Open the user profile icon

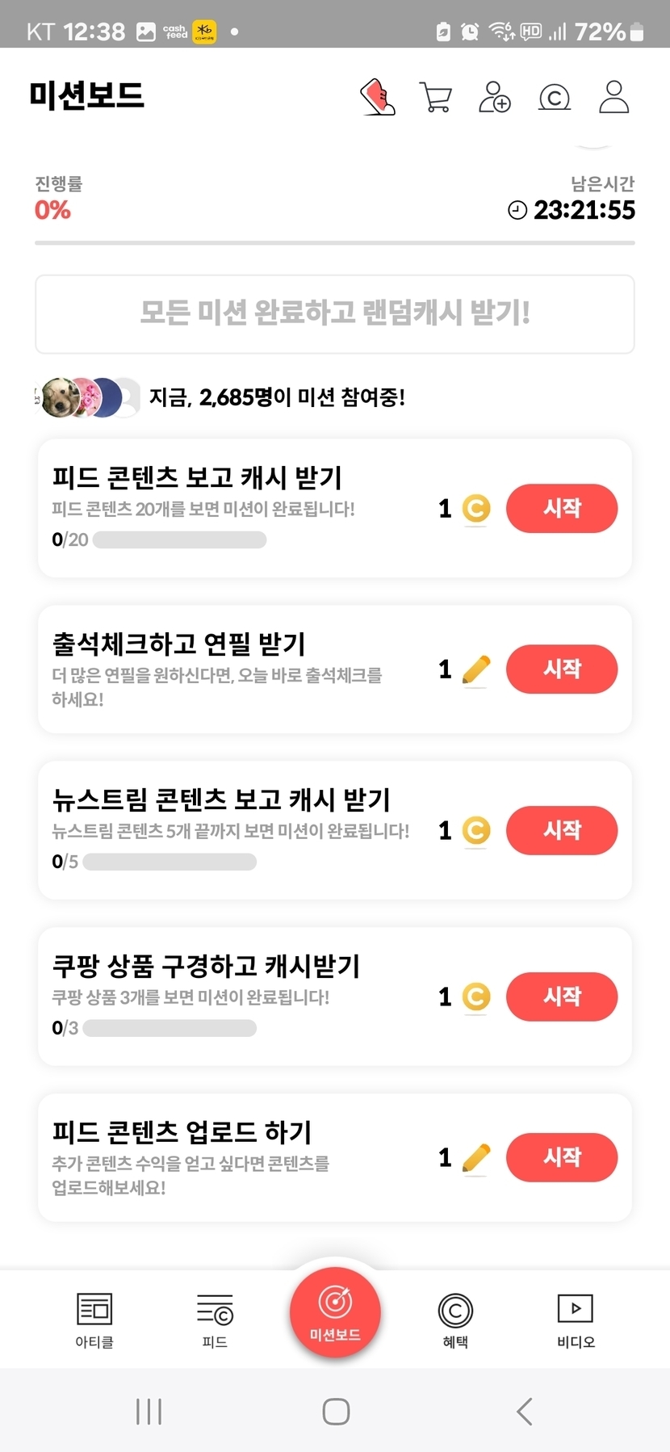[x=613, y=97]
